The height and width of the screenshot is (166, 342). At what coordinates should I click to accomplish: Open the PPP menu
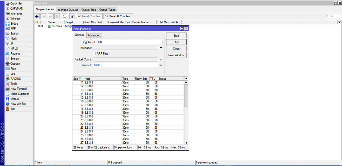click(x=13, y=29)
